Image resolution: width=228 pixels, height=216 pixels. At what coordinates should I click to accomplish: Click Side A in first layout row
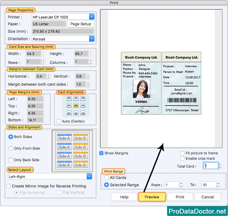tap(64, 138)
